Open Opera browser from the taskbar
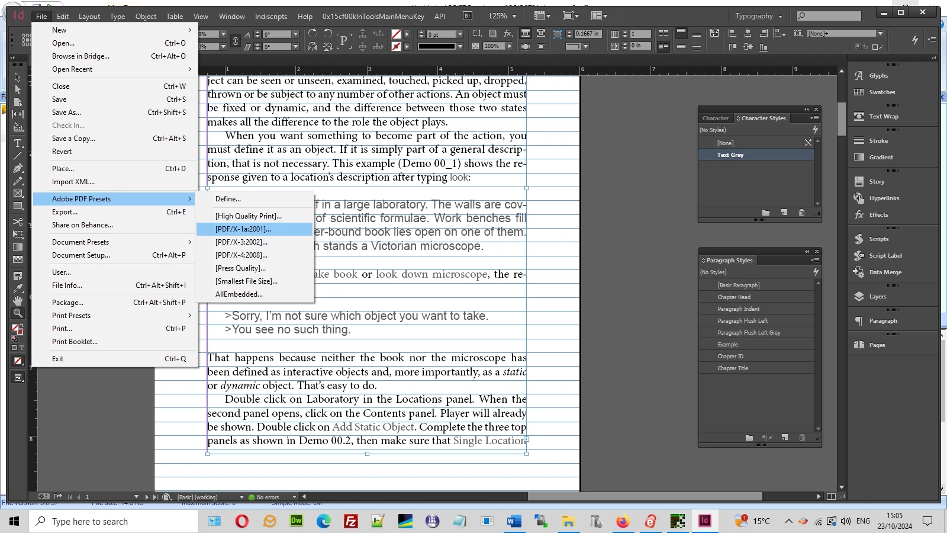947x533 pixels. pyautogui.click(x=241, y=521)
